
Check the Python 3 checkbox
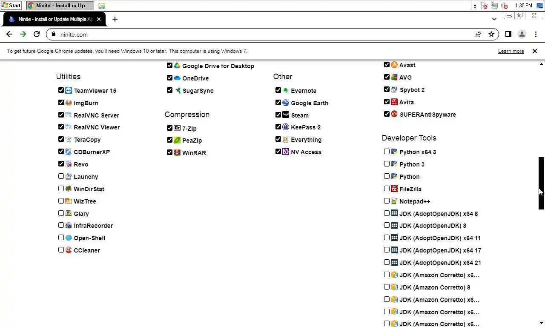pyautogui.click(x=387, y=163)
